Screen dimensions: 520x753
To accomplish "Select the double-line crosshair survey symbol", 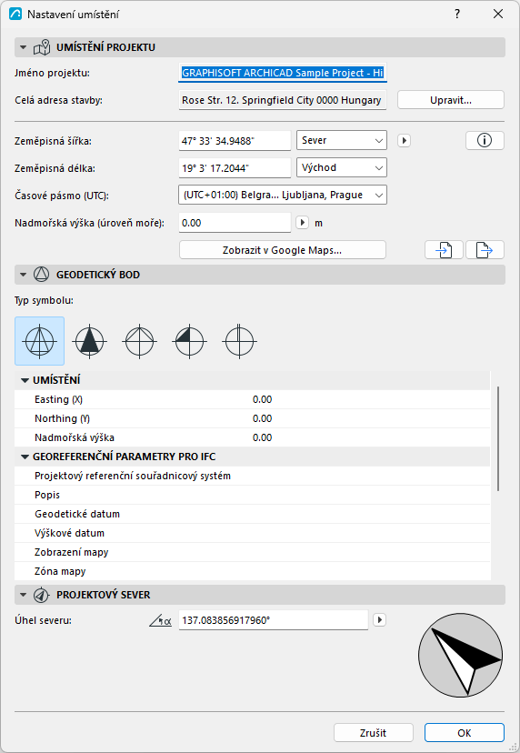I will 239,341.
